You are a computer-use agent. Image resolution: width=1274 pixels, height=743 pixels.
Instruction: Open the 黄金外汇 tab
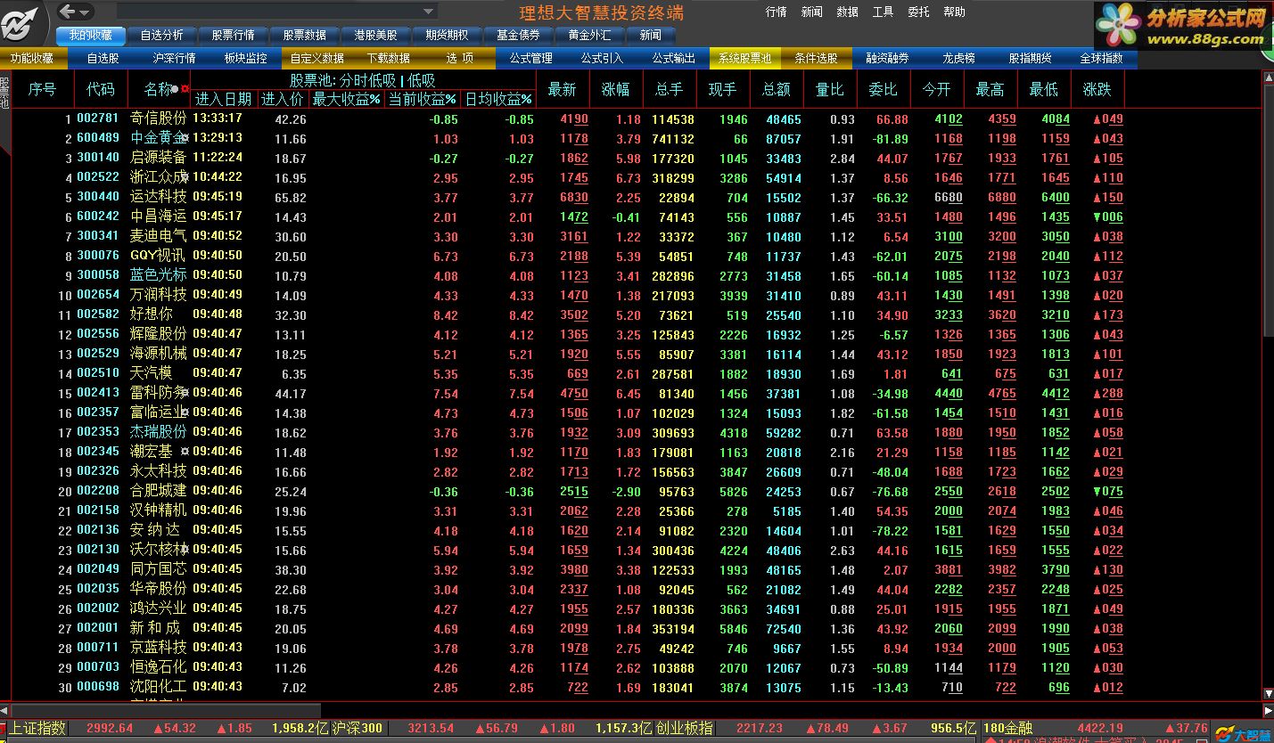[x=589, y=36]
